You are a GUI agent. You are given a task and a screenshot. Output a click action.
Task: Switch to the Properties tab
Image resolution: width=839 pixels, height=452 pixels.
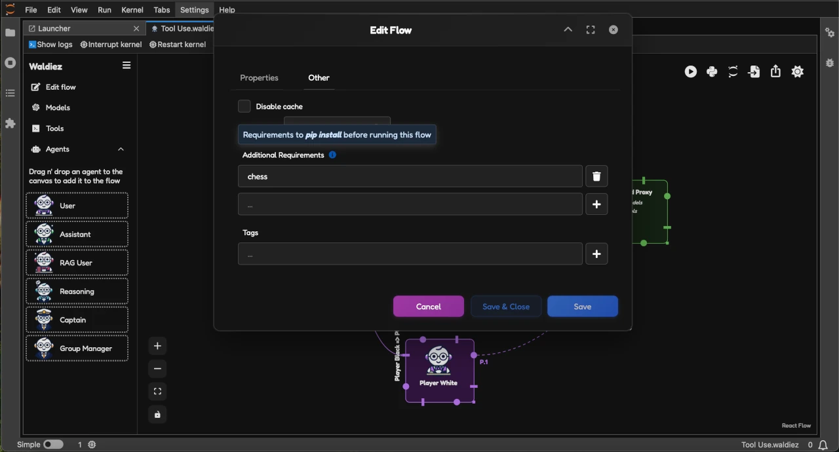click(x=259, y=78)
